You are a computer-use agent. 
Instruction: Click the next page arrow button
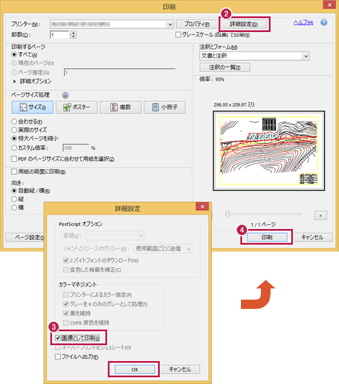point(321,216)
